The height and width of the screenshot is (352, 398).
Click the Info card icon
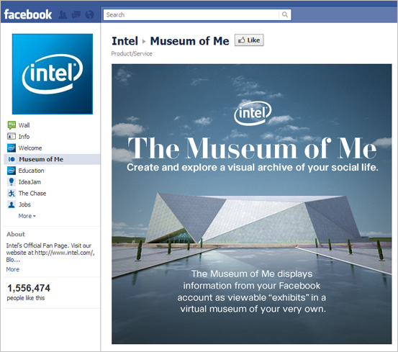coord(12,137)
